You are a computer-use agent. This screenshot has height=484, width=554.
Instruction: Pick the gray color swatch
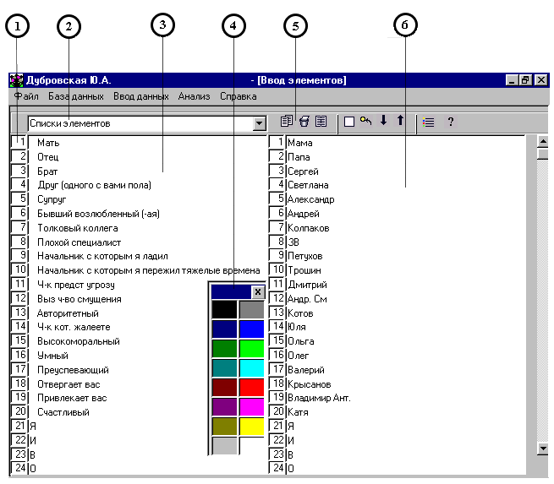coord(251,309)
